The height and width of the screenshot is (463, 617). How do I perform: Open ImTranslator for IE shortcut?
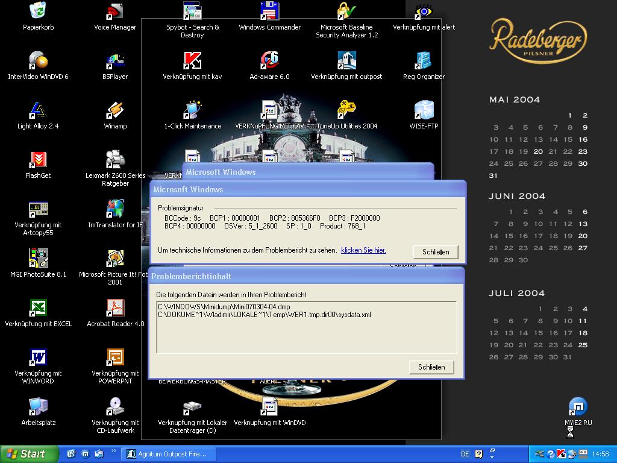pyautogui.click(x=115, y=214)
